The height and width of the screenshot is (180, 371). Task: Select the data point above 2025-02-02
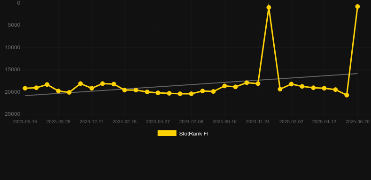[x=291, y=84]
